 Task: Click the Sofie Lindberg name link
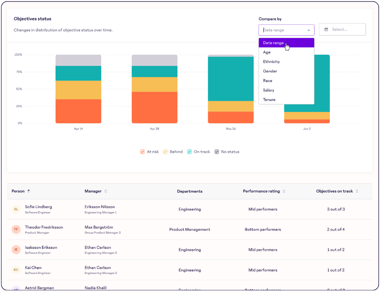pyautogui.click(x=39, y=207)
